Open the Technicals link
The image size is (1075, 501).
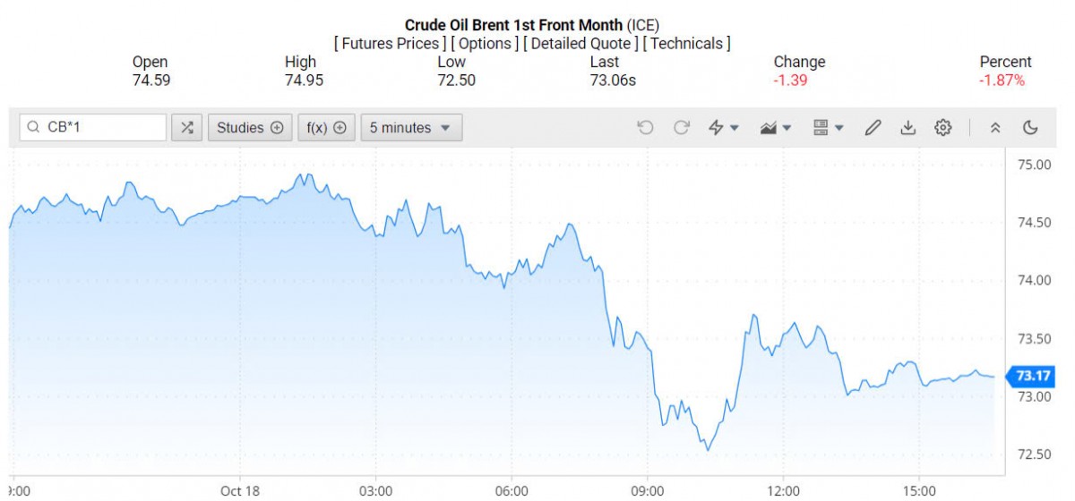pyautogui.click(x=687, y=43)
